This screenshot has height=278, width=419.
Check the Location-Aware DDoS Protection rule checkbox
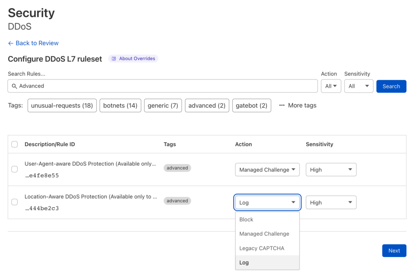[x=14, y=202]
